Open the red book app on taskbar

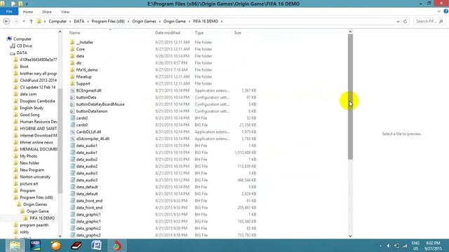click(x=76, y=246)
